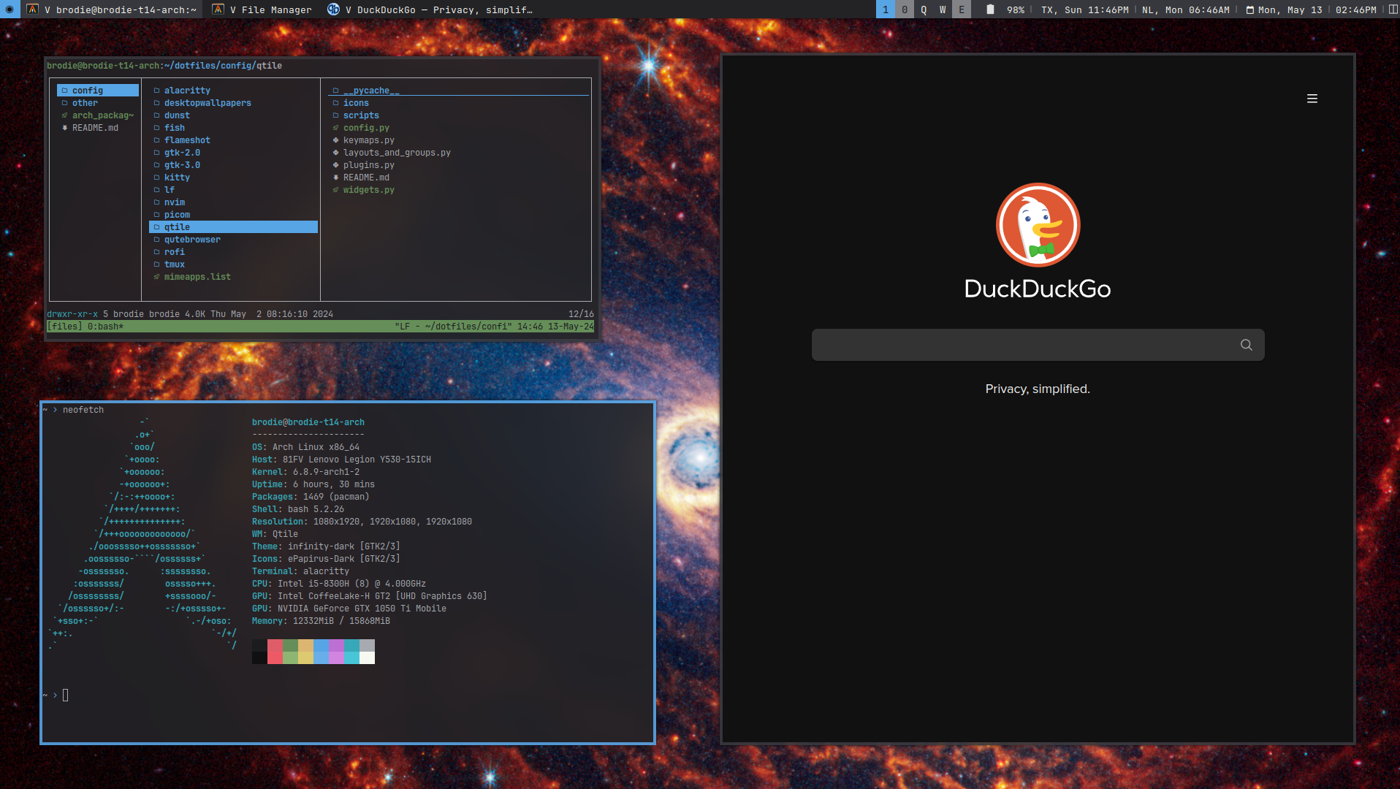
Task: Click the Alacritty icon beside brodie@brodie-t14-arch tab
Action: click(32, 9)
